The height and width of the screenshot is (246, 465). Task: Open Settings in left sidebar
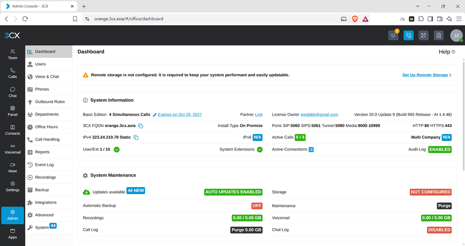13,187
